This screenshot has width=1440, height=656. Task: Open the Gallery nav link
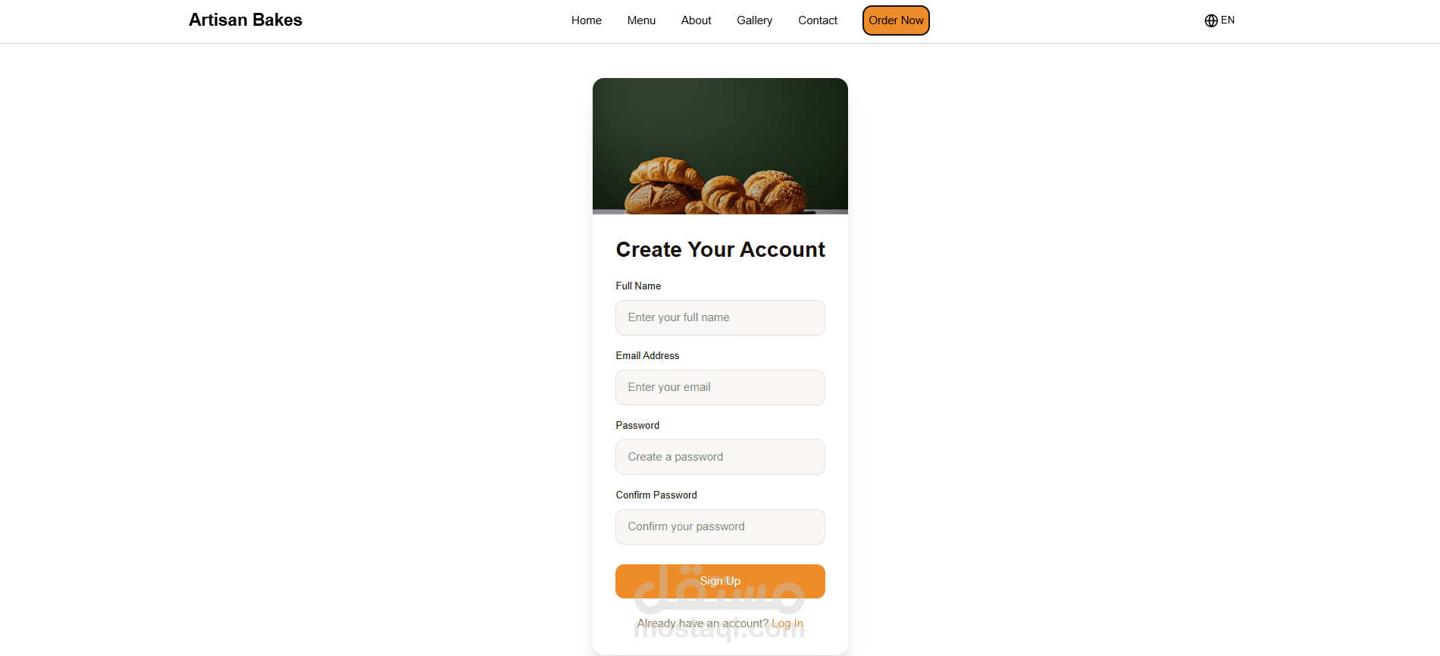click(754, 20)
